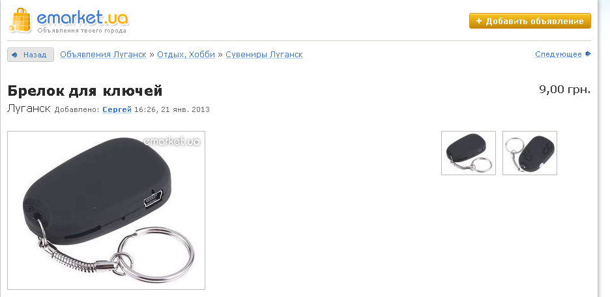Screen dimensions: 610x297
Task: Click the Луганск city label under title
Action: 29,109
